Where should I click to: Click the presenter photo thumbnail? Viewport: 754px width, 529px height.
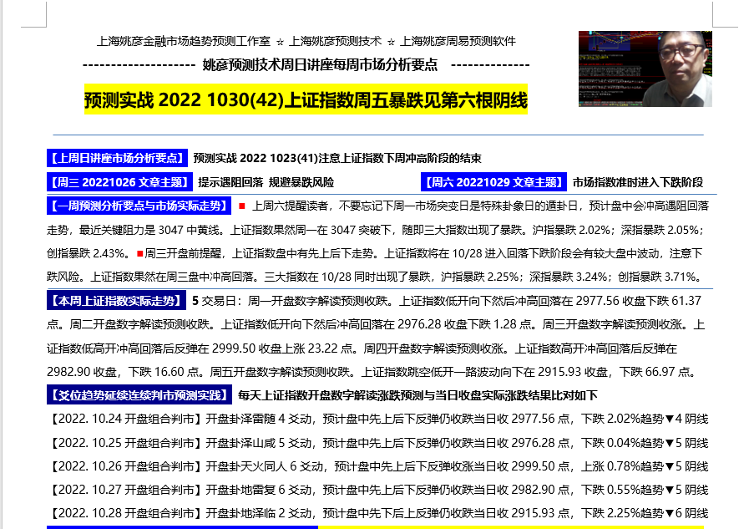pyautogui.click(x=636, y=69)
